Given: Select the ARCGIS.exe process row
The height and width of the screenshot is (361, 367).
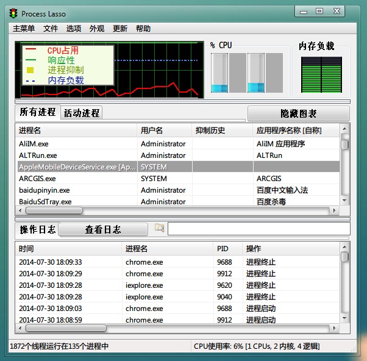Looking at the screenshot, I should [37, 179].
